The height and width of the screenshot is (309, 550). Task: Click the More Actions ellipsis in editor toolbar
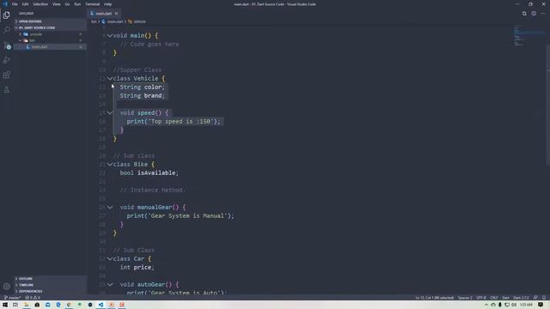click(543, 14)
